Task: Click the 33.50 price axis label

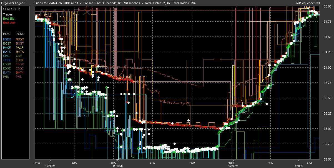Action: pyautogui.click(x=327, y=98)
